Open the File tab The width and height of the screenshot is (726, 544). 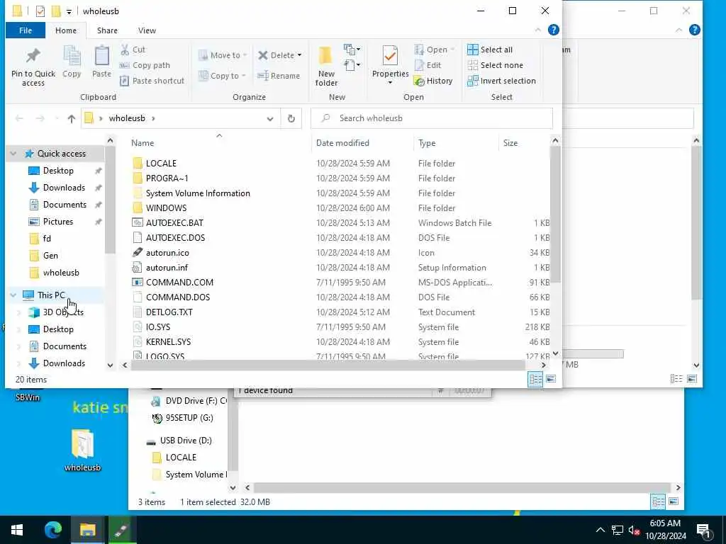point(26,30)
